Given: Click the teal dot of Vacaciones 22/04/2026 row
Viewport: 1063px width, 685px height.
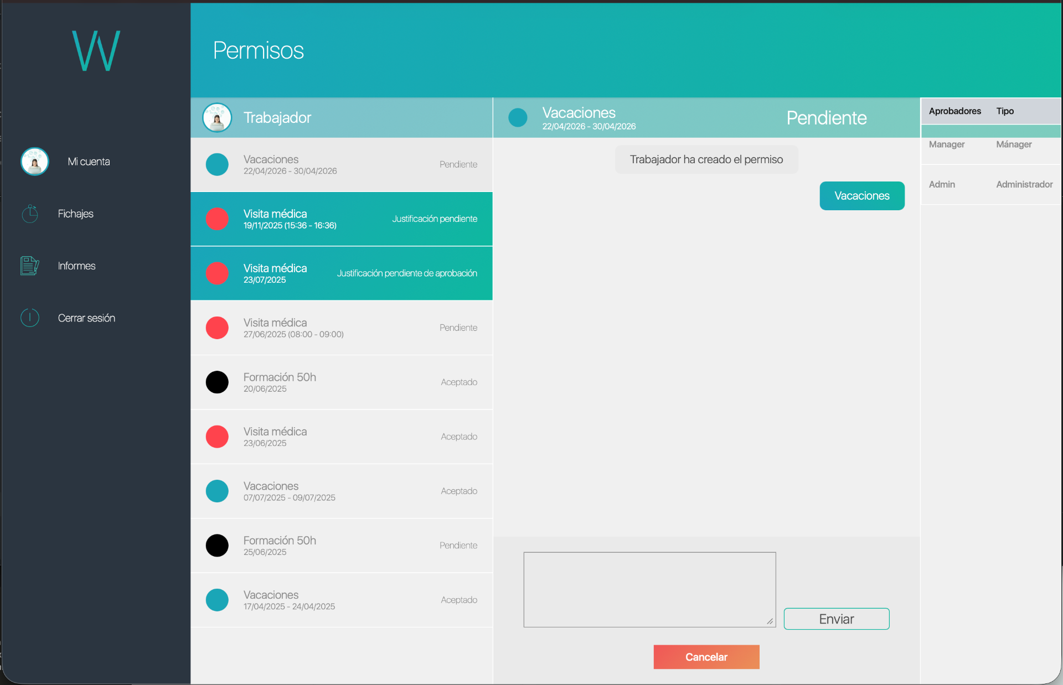Looking at the screenshot, I should (217, 165).
